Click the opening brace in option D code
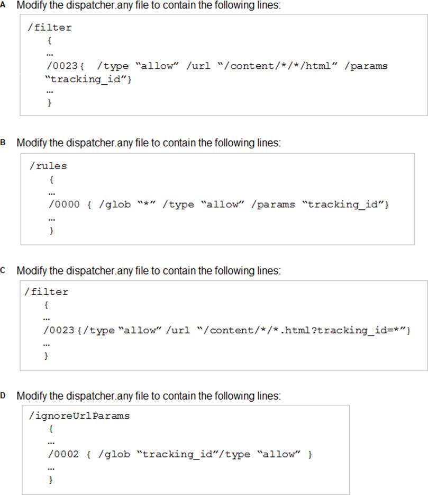Image resolution: width=428 pixels, height=495 pixels. 51,429
